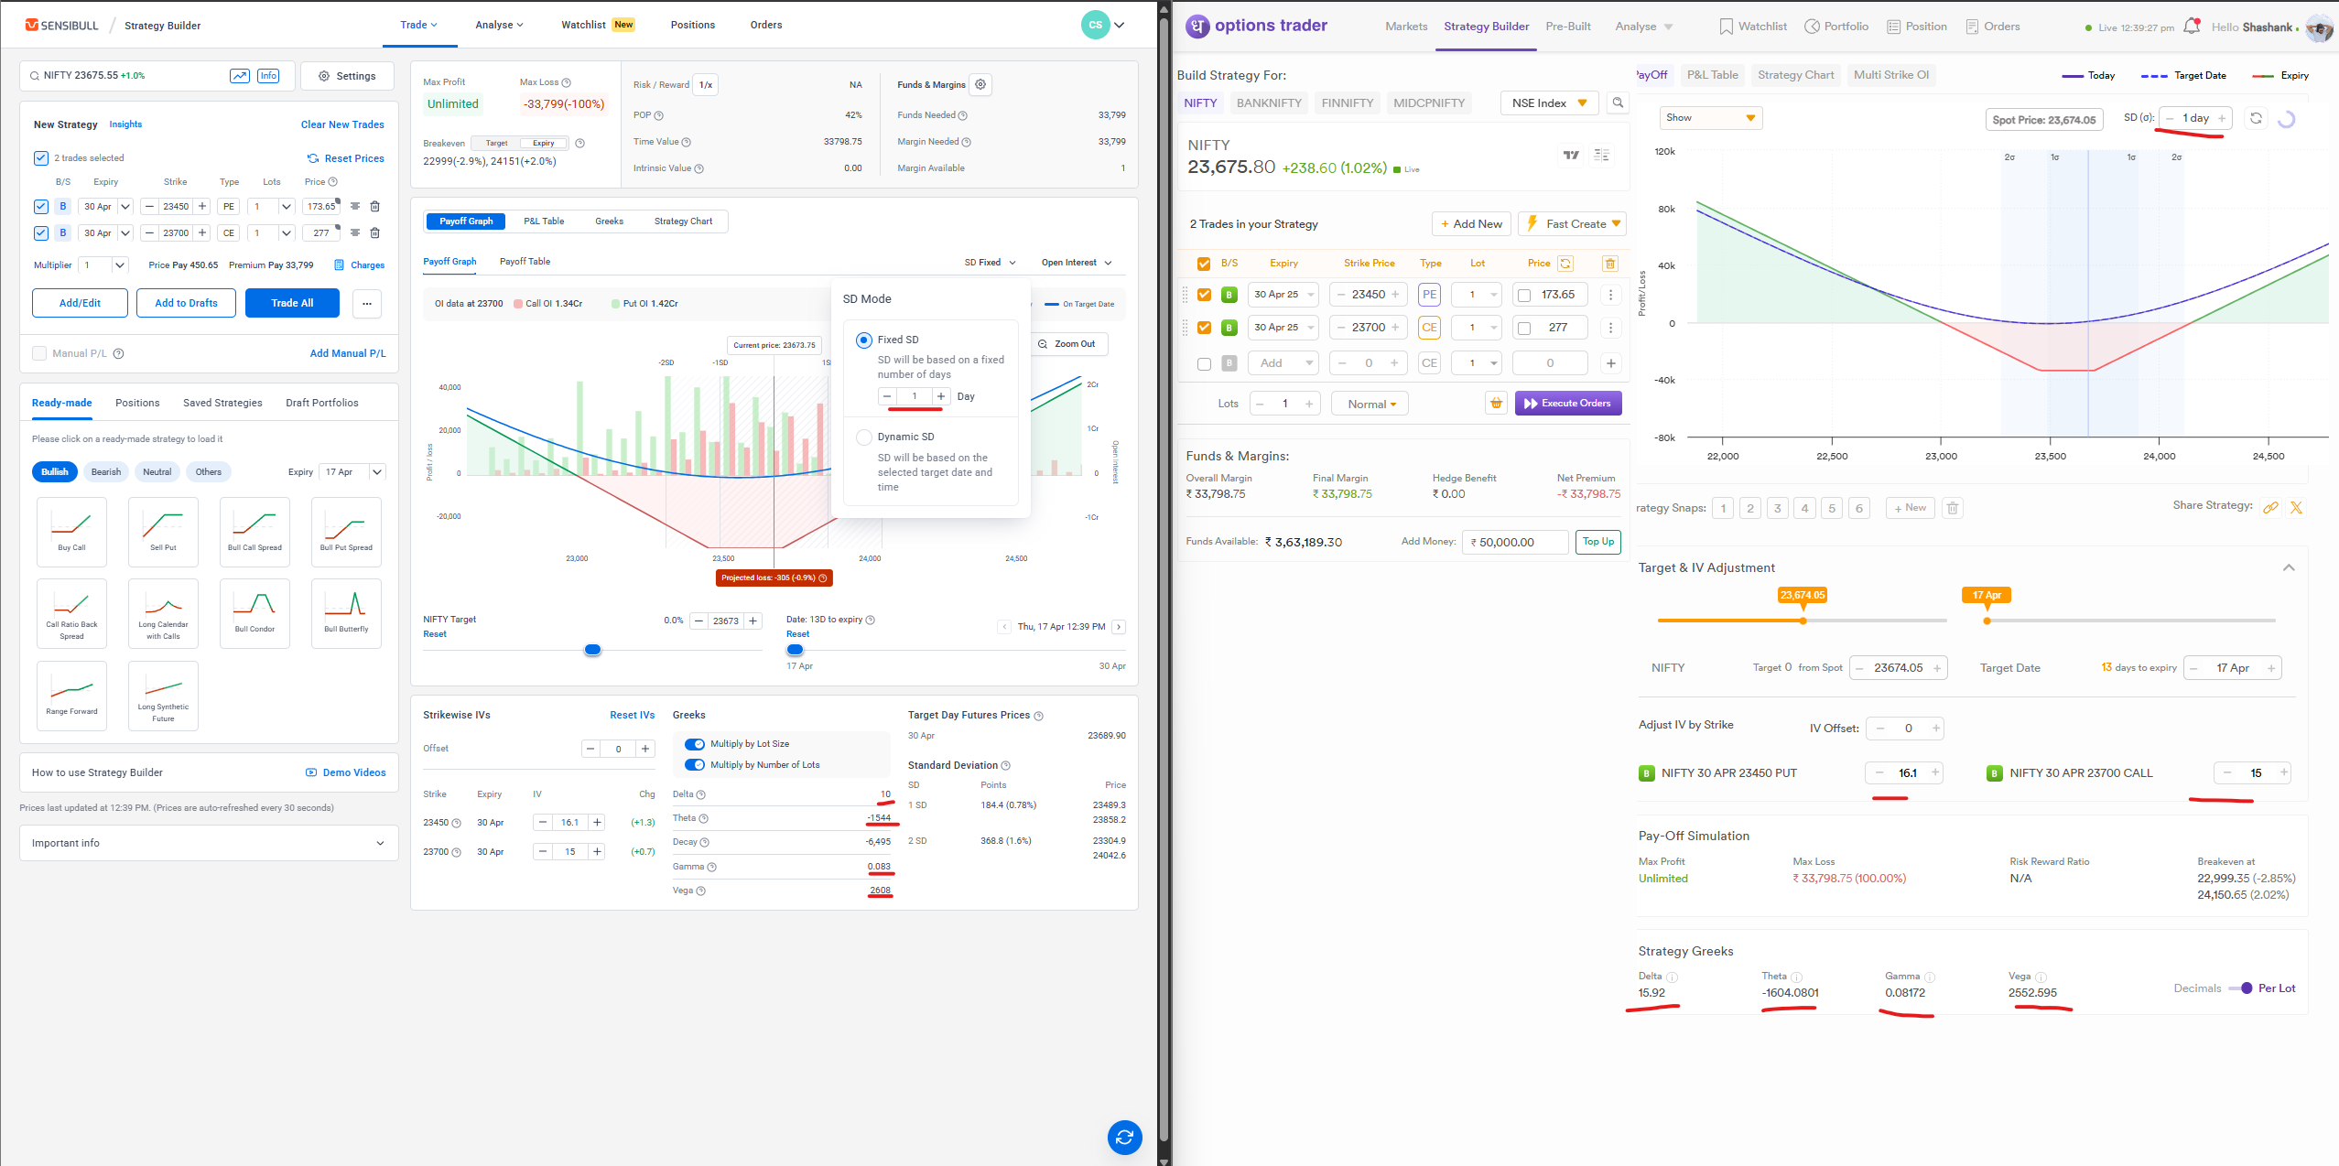Open Funds & Margins gear settings
The height and width of the screenshot is (1166, 2339).
(x=980, y=85)
